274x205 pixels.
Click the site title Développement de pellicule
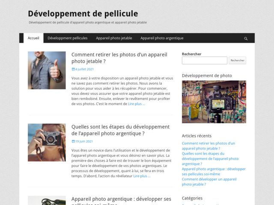pyautogui.click(x=83, y=13)
